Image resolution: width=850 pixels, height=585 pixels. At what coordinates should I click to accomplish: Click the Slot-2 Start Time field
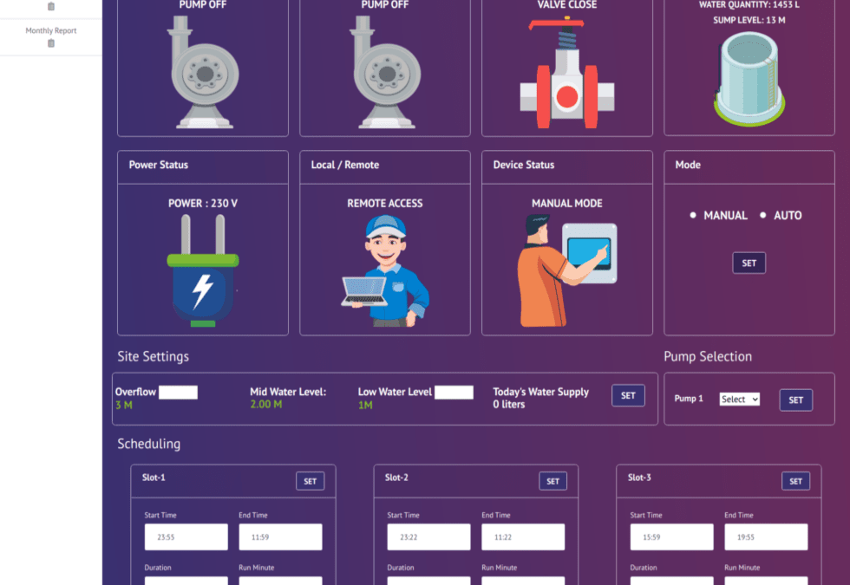click(x=428, y=537)
